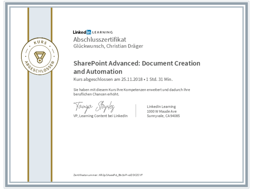253x189 pixels.
Task: Click the sentence beginning Sie haben mit diesem Kurs
Action: (x=132, y=92)
